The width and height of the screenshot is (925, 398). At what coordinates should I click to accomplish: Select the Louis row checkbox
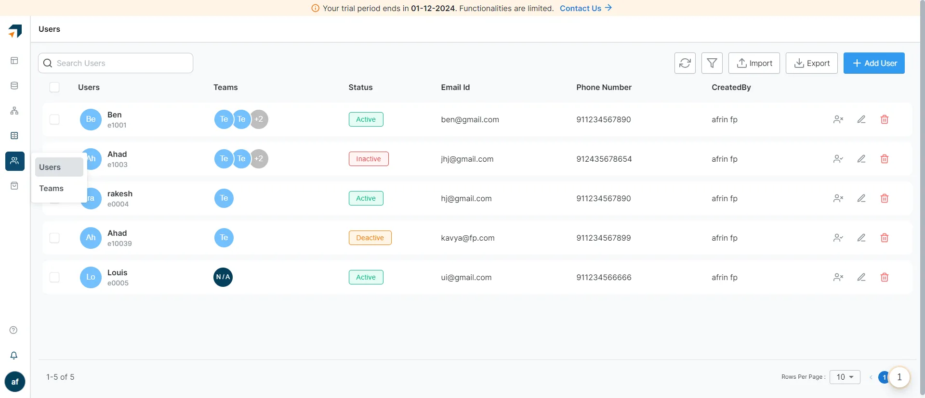(54, 277)
